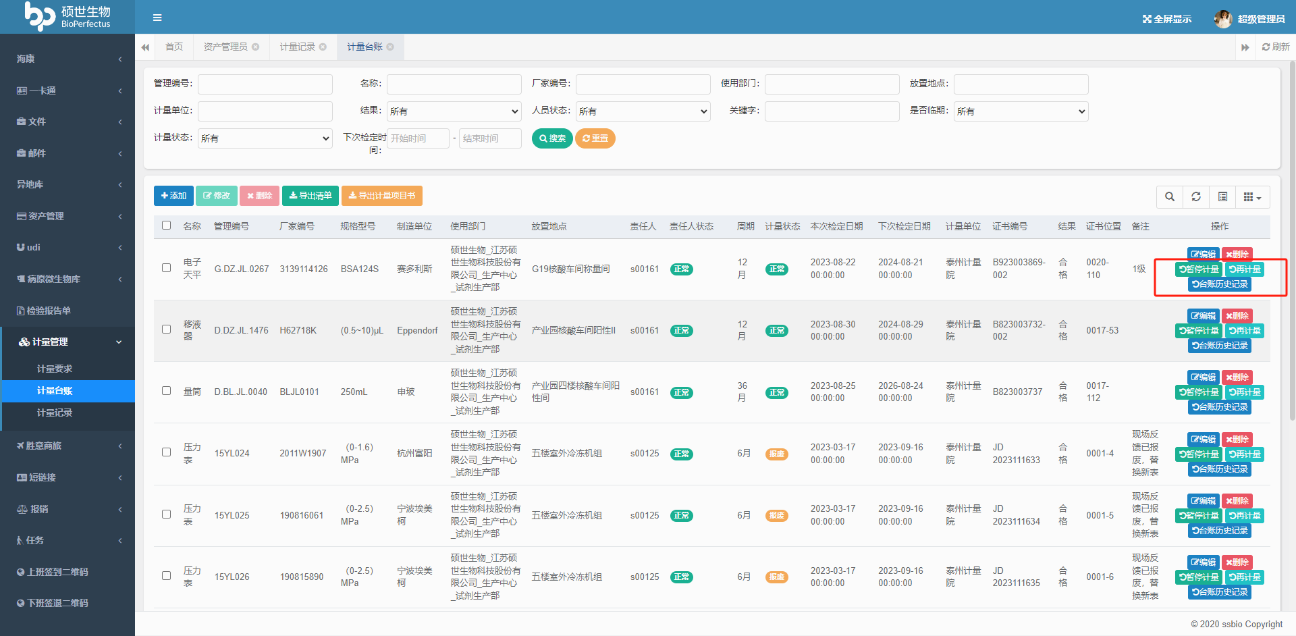The height and width of the screenshot is (636, 1296).
Task: Switch to the 首页 tab
Action: (x=174, y=47)
